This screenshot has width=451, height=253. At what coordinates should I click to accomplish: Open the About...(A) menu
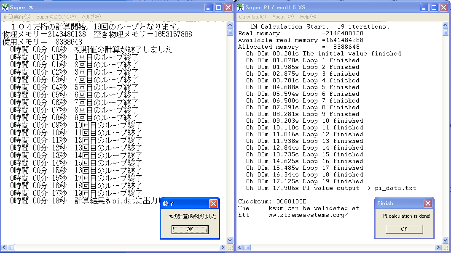pyautogui.click(x=283, y=17)
